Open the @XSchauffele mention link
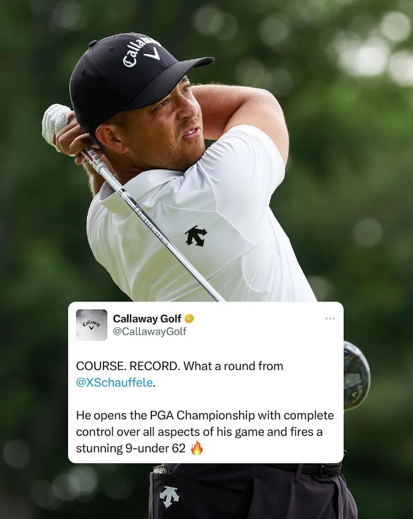The width and height of the screenshot is (413, 519). click(x=115, y=382)
